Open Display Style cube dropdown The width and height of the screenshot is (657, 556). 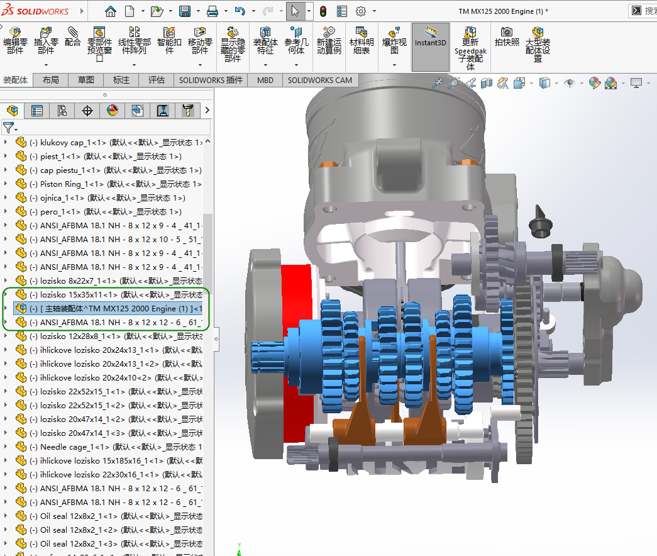556,84
